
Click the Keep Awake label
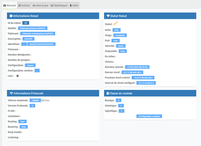click(15, 132)
